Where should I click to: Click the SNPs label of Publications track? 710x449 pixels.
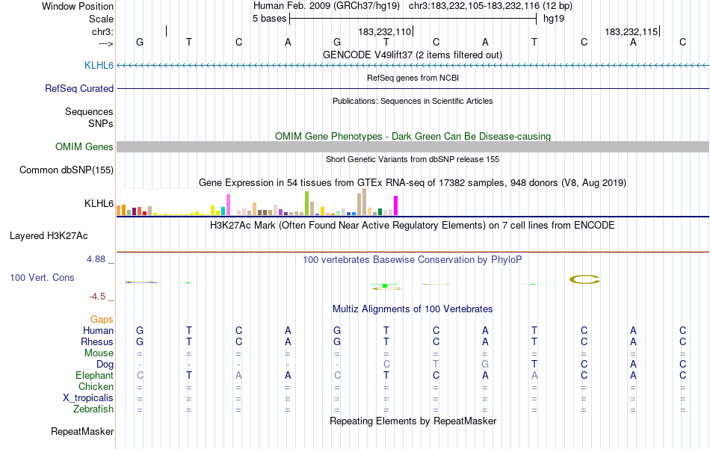101,123
